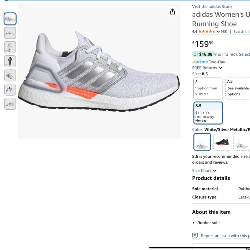The image size is (250, 250).
Task: Select size 7.5 option
Action: coord(237,88)
